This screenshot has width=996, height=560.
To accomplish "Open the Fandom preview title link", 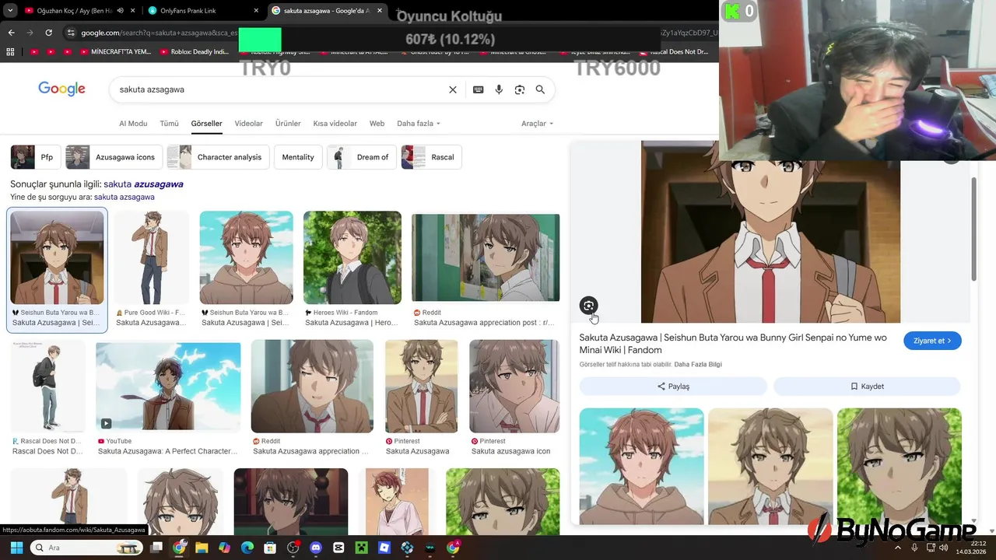I will (x=733, y=344).
